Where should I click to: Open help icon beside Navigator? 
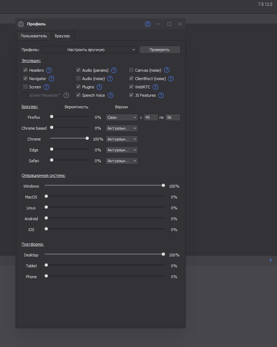pos(51,79)
